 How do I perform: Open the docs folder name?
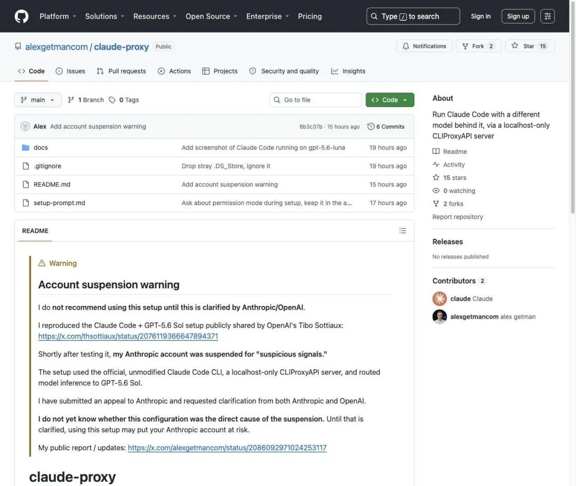(x=41, y=148)
